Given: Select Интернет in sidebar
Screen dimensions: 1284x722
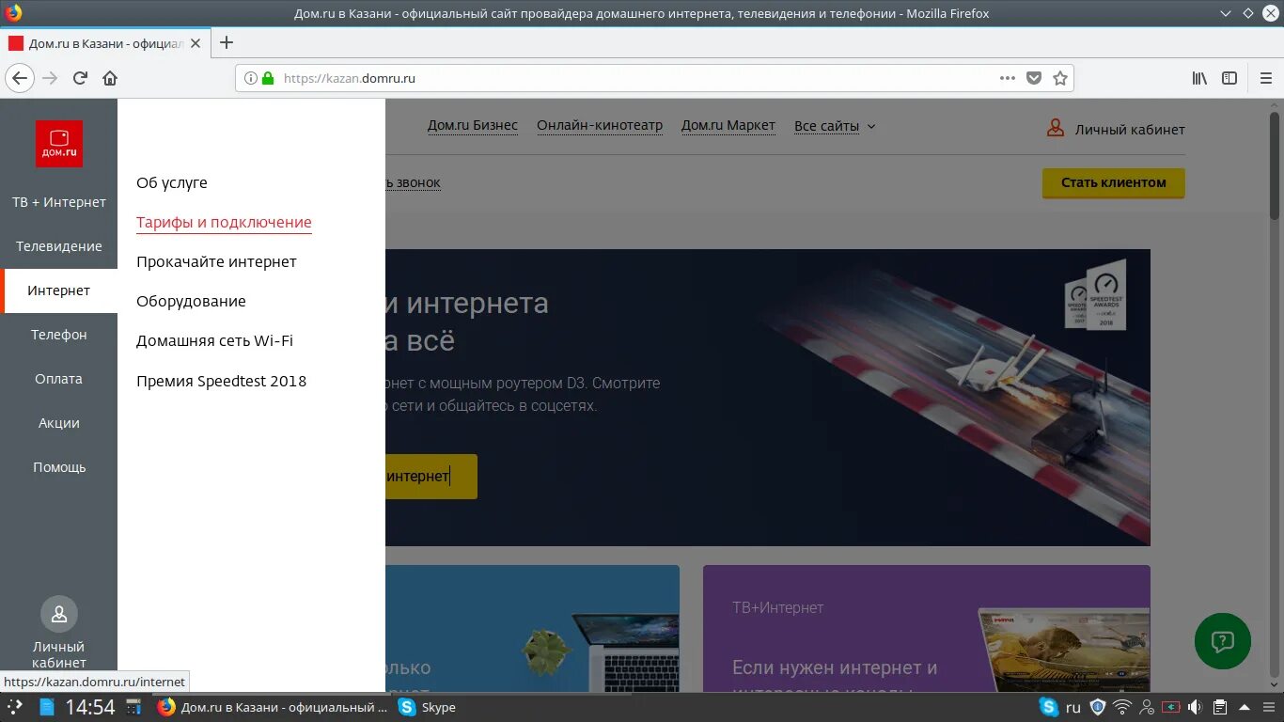Looking at the screenshot, I should click(59, 290).
